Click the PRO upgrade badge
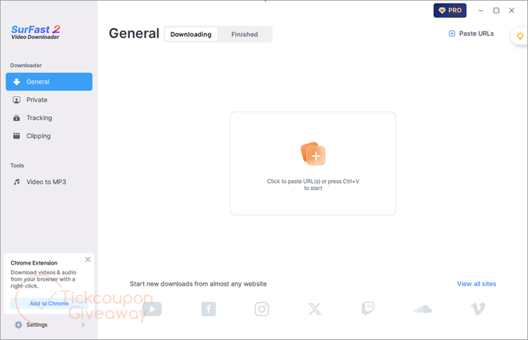The height and width of the screenshot is (340, 528). [x=450, y=10]
